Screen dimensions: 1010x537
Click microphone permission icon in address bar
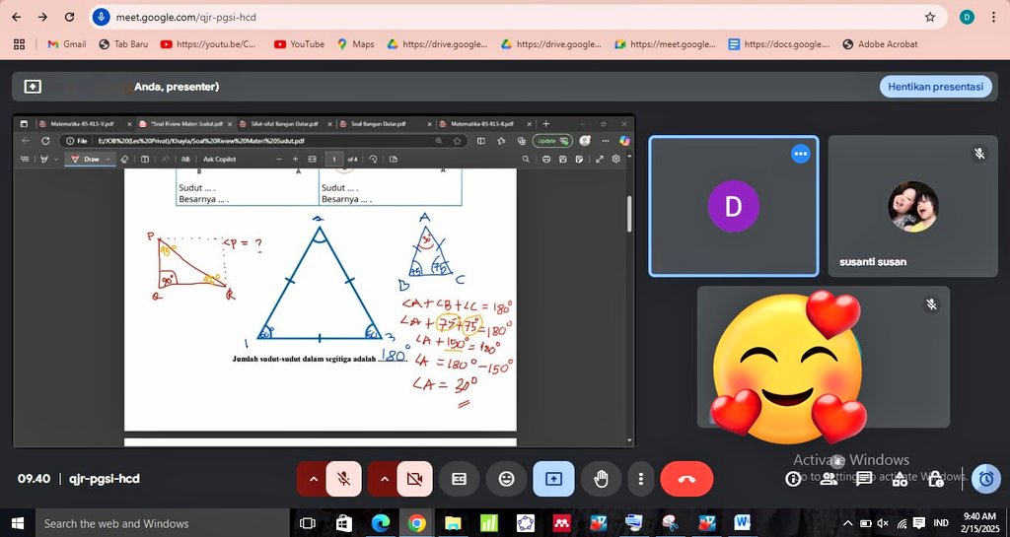[102, 18]
